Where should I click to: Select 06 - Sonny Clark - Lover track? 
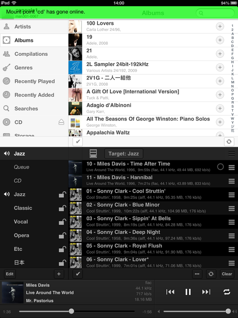point(153,262)
